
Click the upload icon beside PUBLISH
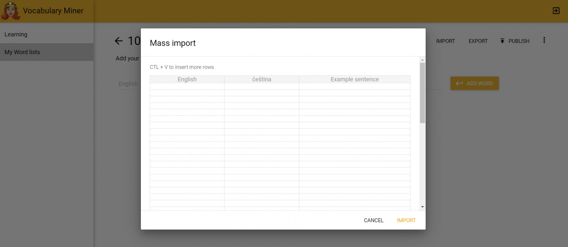[502, 41]
